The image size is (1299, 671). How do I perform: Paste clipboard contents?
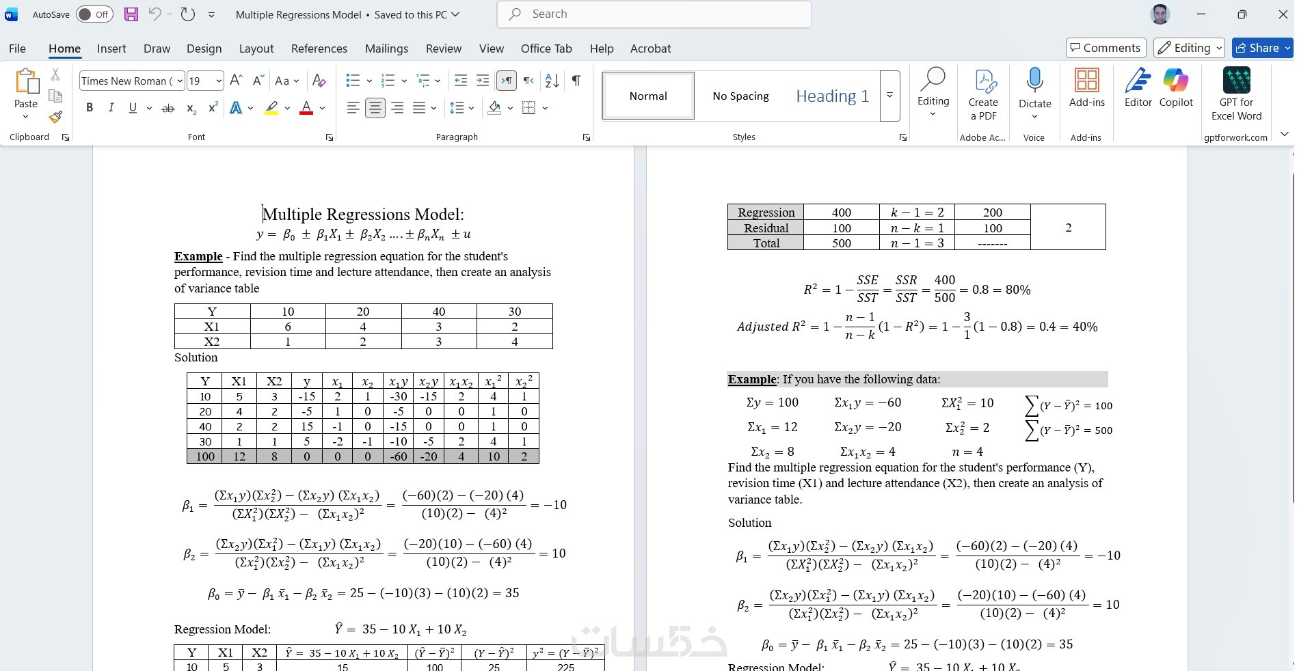point(26,88)
